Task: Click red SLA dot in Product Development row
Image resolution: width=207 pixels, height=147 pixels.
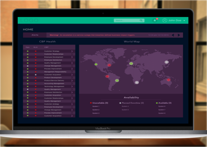Action: [35, 77]
